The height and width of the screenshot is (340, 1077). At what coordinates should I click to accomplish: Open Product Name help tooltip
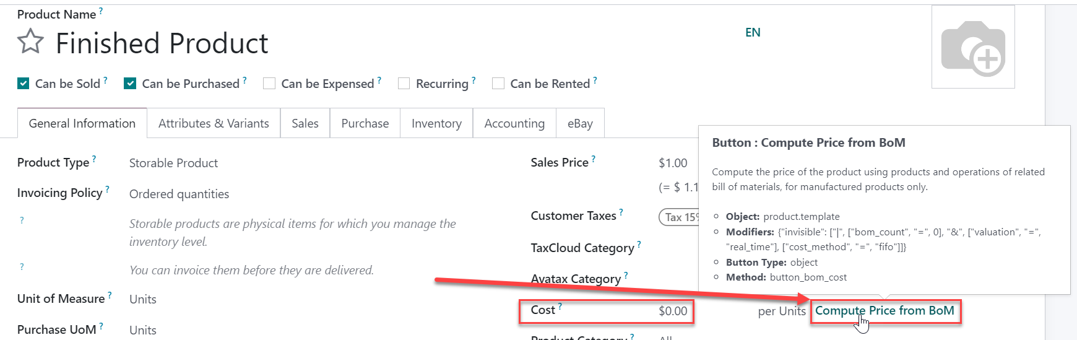coord(101,11)
